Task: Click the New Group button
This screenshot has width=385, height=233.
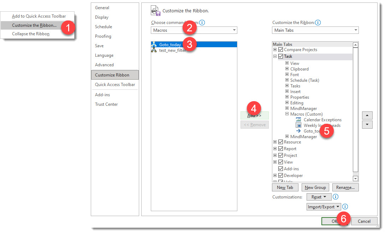Action: (x=315, y=187)
